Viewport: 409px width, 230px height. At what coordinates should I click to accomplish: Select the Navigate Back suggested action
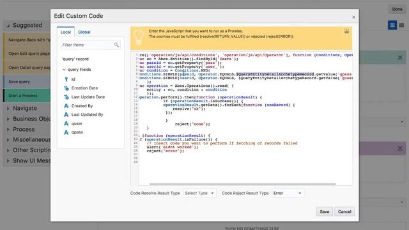27,40
